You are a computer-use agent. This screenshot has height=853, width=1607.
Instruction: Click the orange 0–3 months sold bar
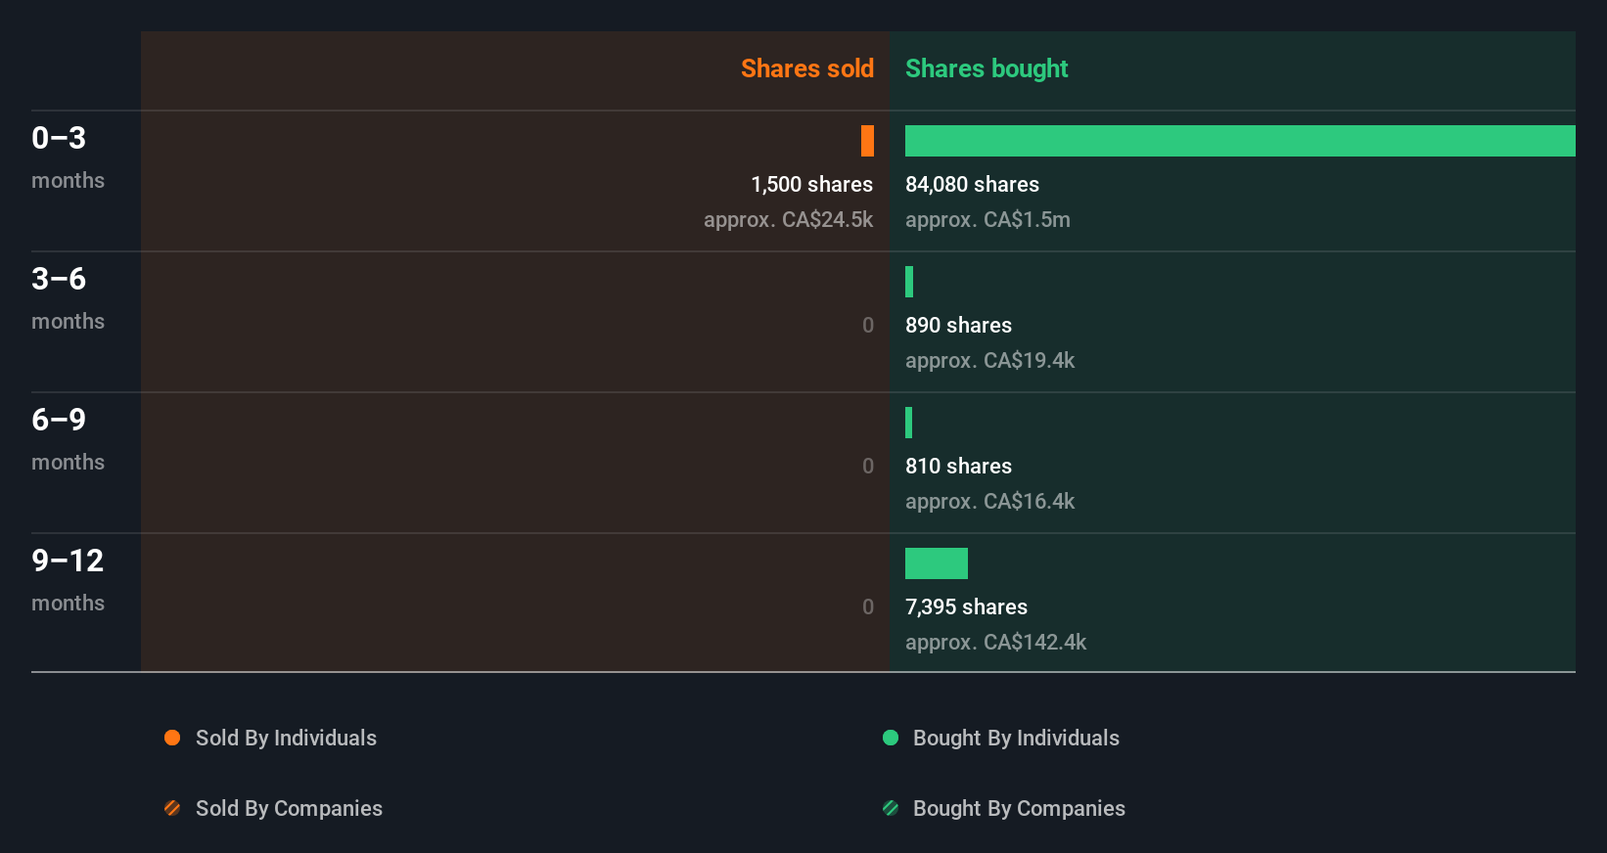click(867, 141)
